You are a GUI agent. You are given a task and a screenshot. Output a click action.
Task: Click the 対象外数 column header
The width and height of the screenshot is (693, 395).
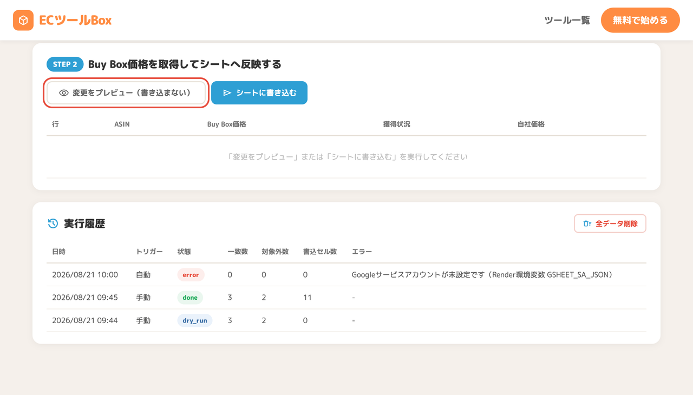click(275, 252)
